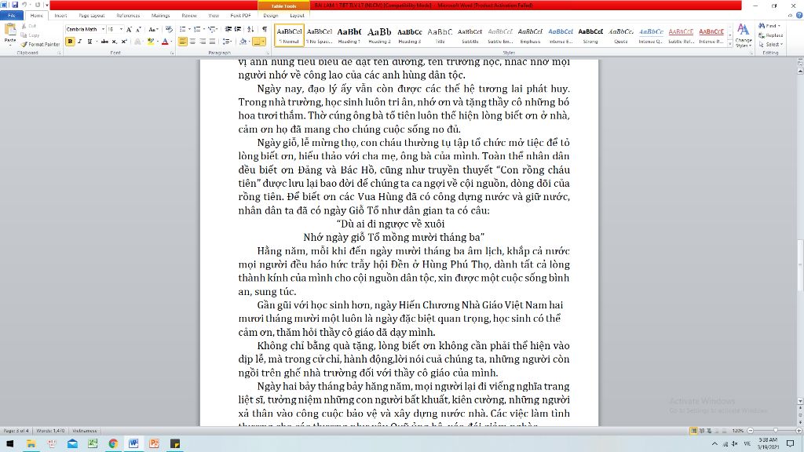Click the Text Effects icon
The width and height of the screenshot is (804, 452).
pos(137,42)
